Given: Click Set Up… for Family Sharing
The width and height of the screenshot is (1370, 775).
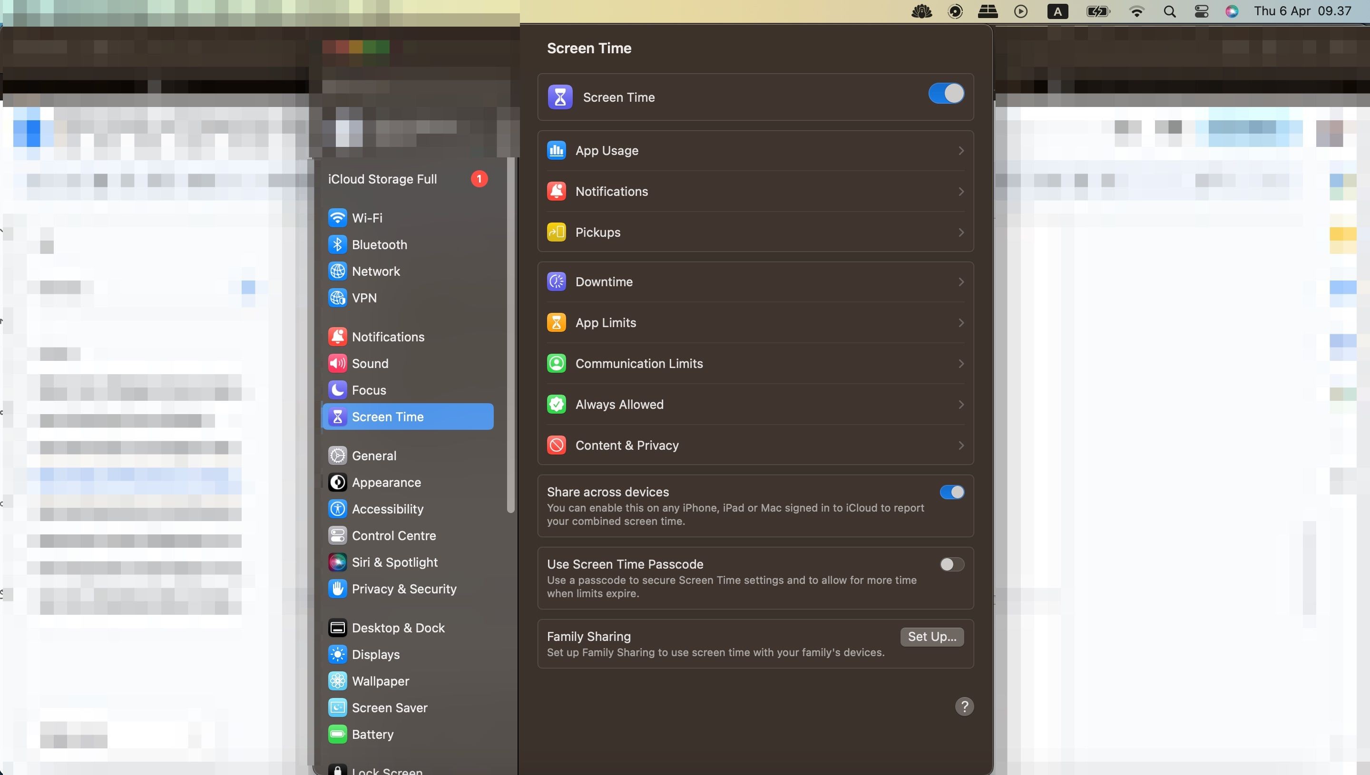Looking at the screenshot, I should (x=932, y=637).
